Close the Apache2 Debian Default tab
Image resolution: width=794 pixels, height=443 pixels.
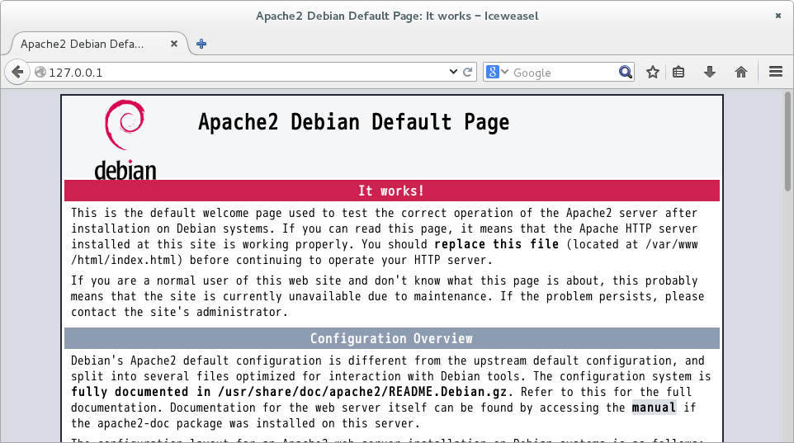point(173,44)
